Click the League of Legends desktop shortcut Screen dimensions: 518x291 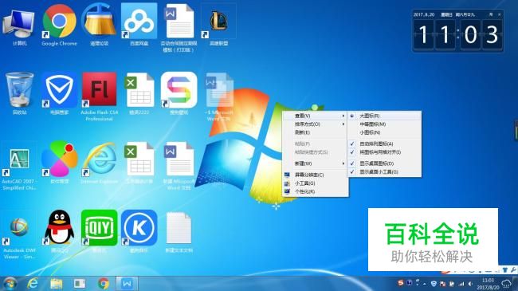(218, 26)
